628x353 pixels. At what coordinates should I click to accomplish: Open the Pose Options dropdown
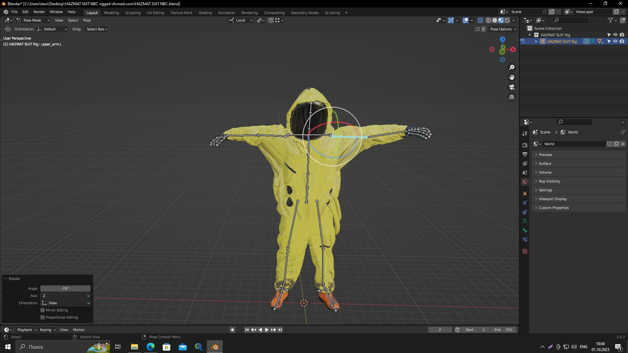click(503, 29)
